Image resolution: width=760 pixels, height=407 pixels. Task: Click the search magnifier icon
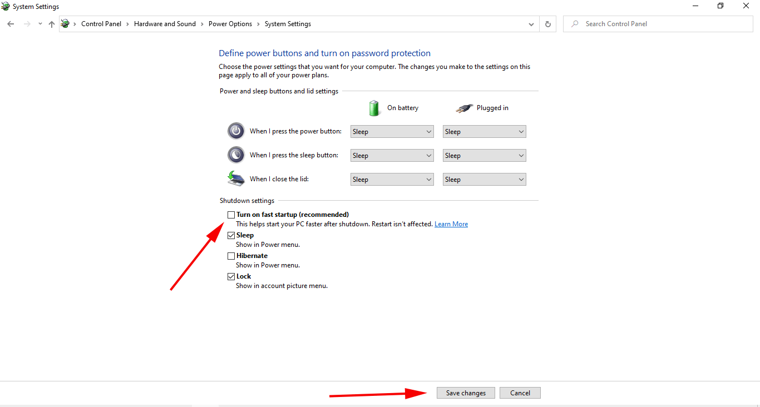pyautogui.click(x=575, y=24)
